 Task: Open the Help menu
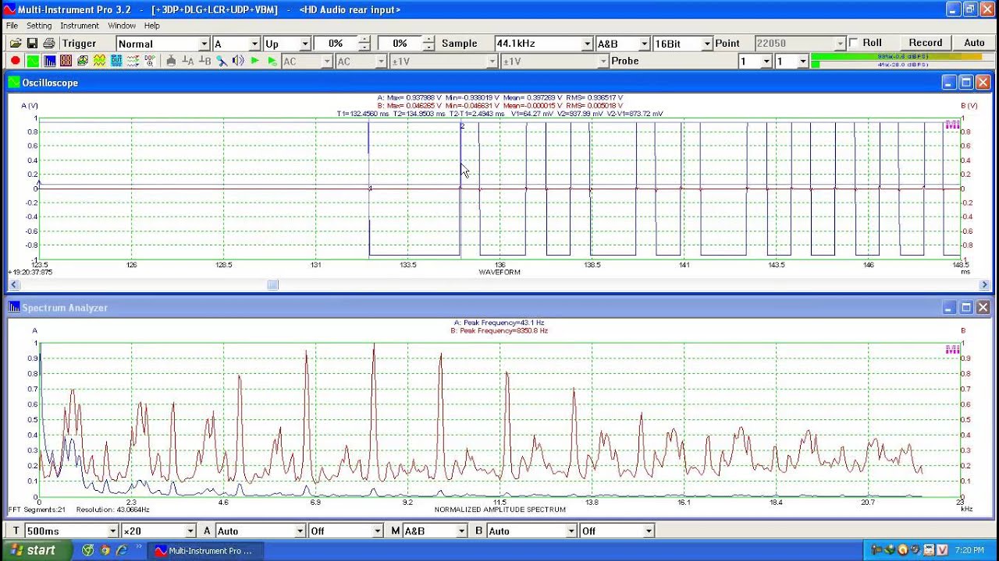point(151,26)
